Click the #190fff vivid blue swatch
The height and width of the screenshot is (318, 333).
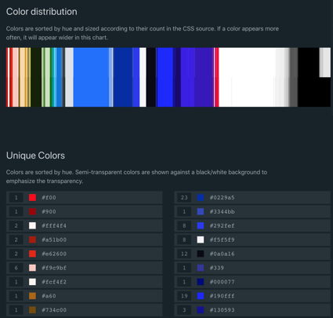click(201, 296)
